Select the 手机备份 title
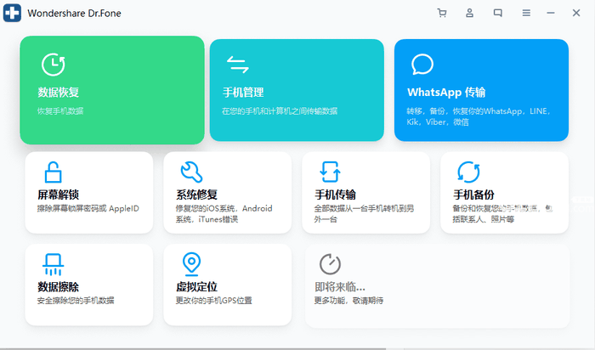The height and width of the screenshot is (350, 595). coord(473,195)
